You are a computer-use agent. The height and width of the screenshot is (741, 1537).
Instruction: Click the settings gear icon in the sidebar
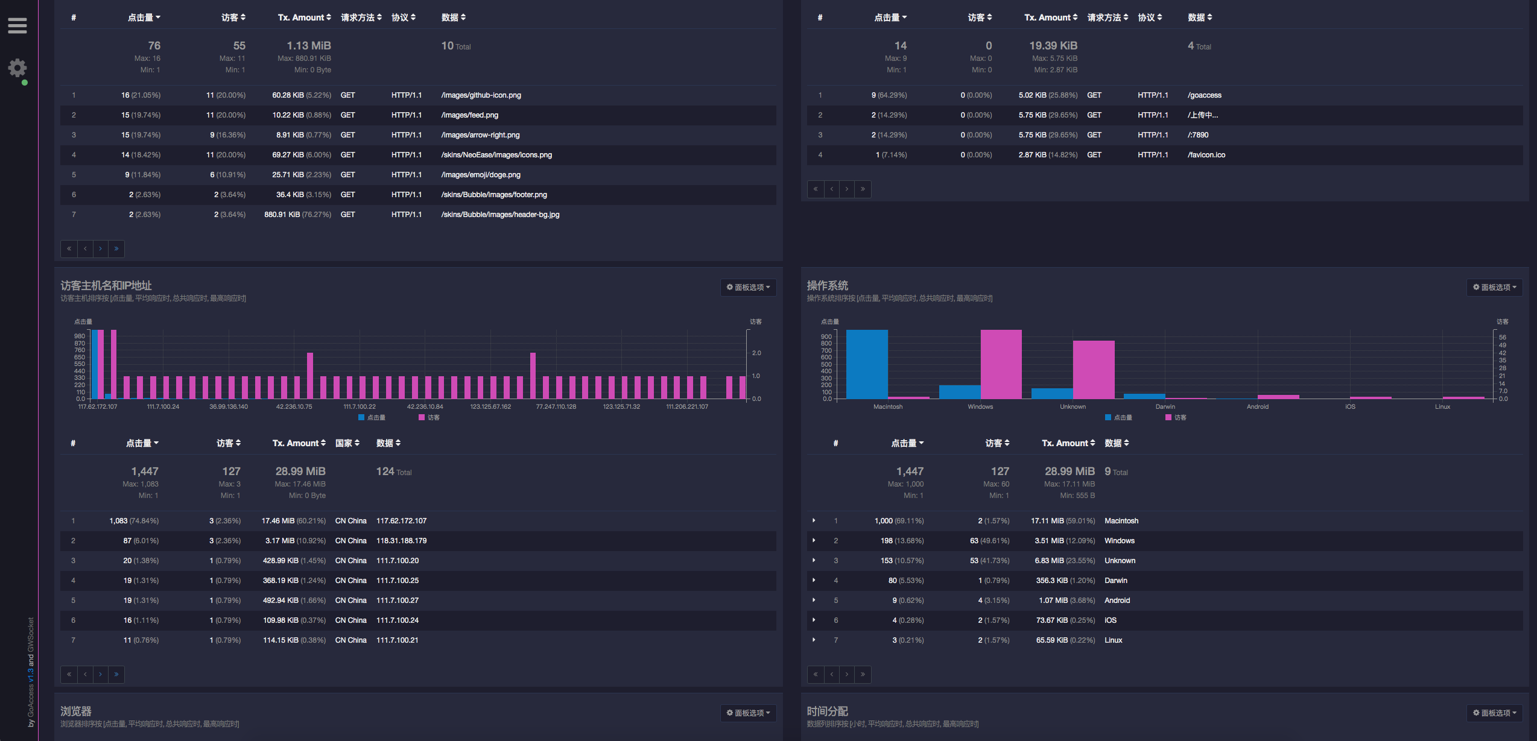point(17,68)
